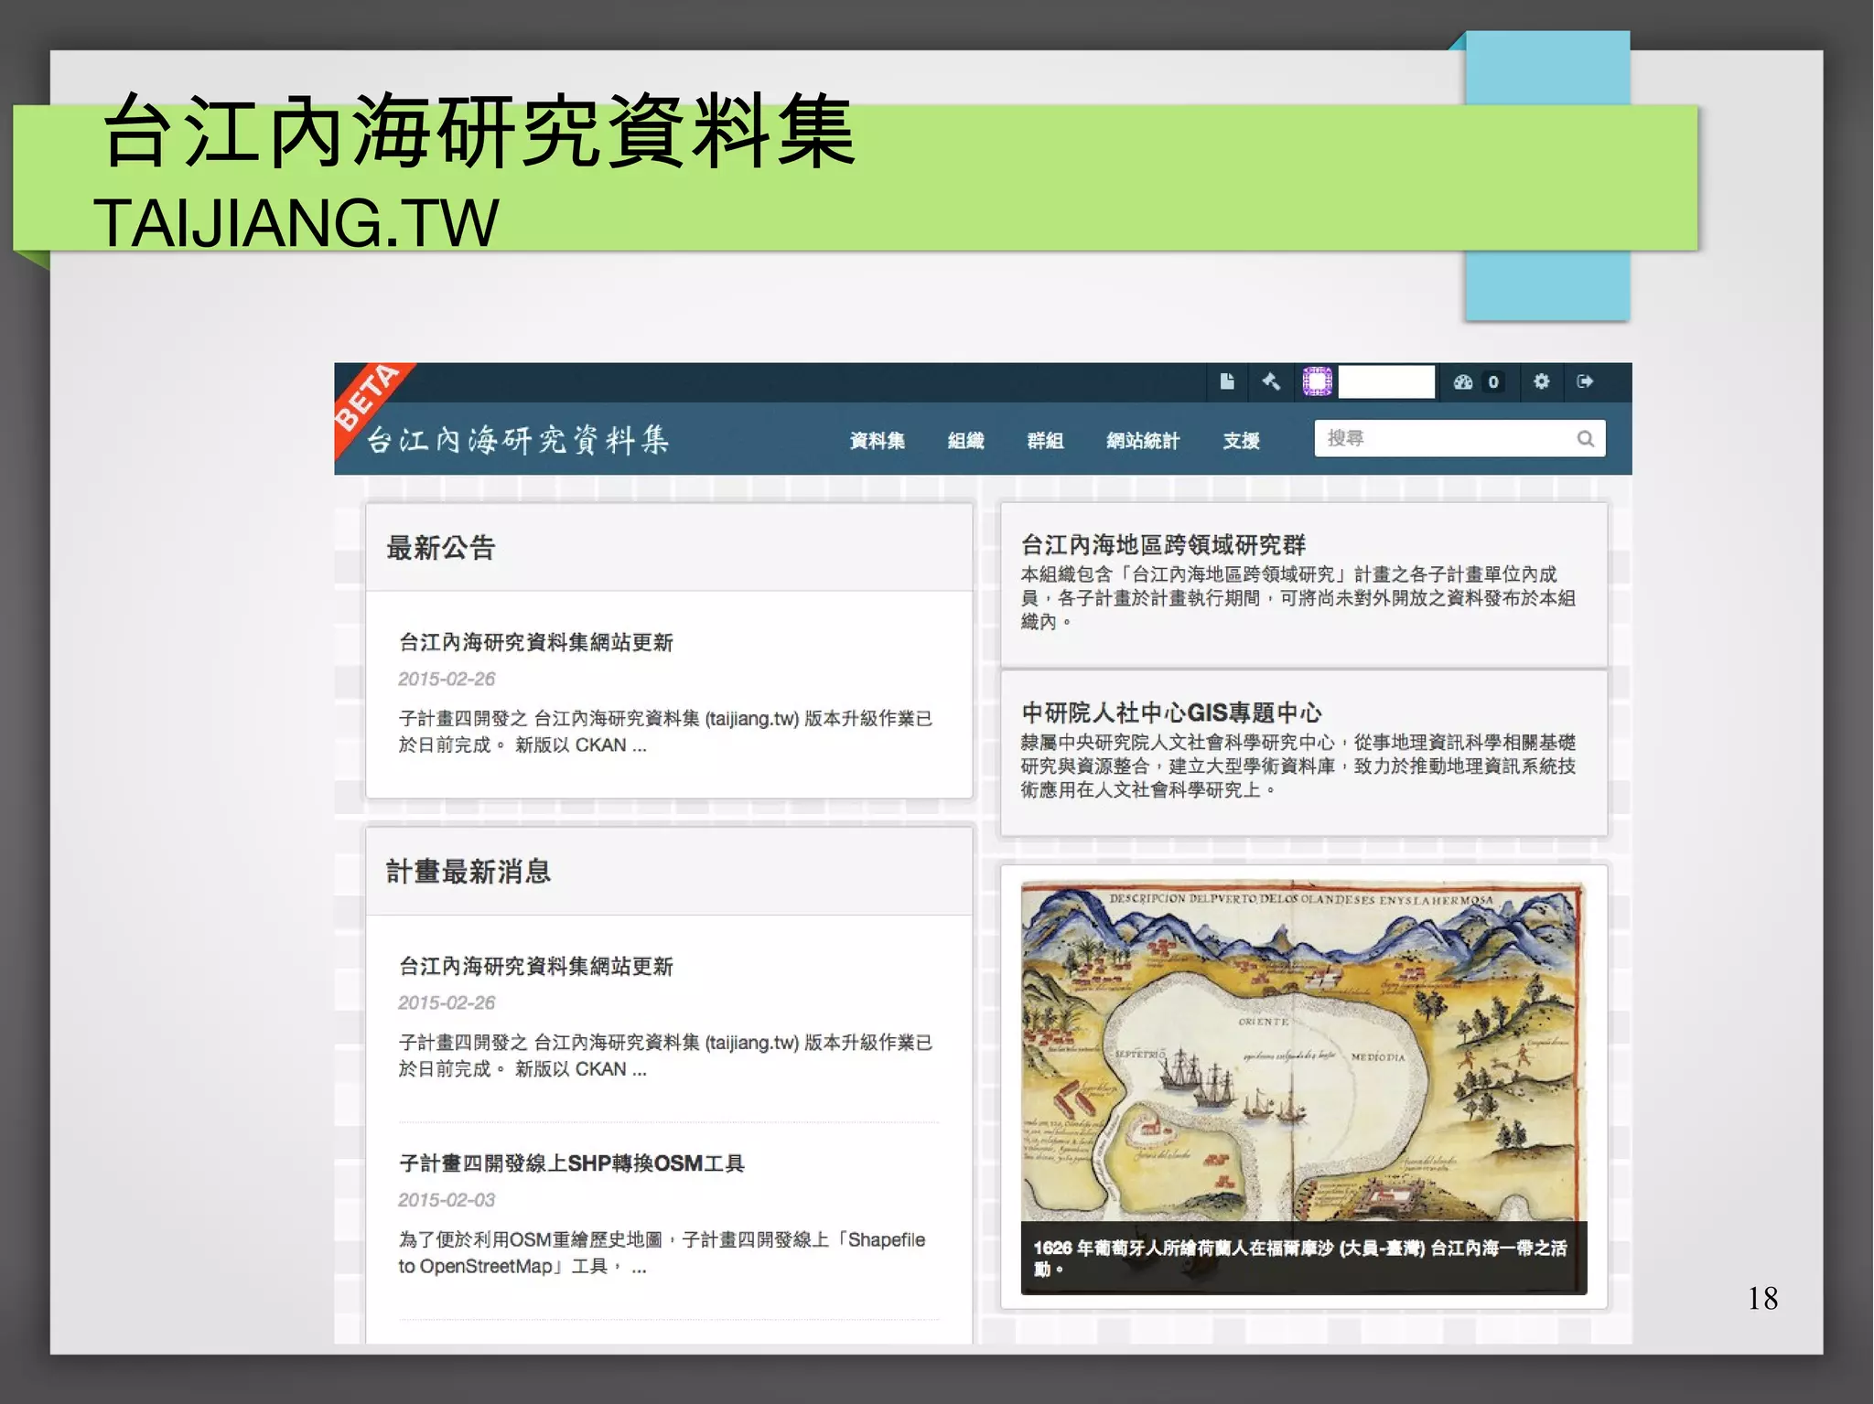Open 中研院人社中心GIS專題中心 organization

pyautogui.click(x=1171, y=713)
